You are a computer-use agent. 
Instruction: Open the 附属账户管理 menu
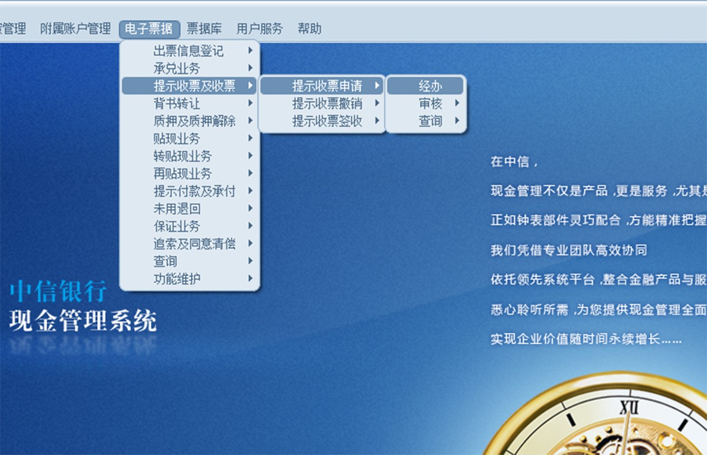[75, 28]
